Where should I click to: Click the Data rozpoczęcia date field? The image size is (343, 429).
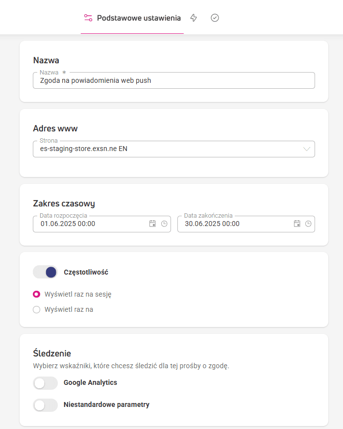(x=102, y=224)
